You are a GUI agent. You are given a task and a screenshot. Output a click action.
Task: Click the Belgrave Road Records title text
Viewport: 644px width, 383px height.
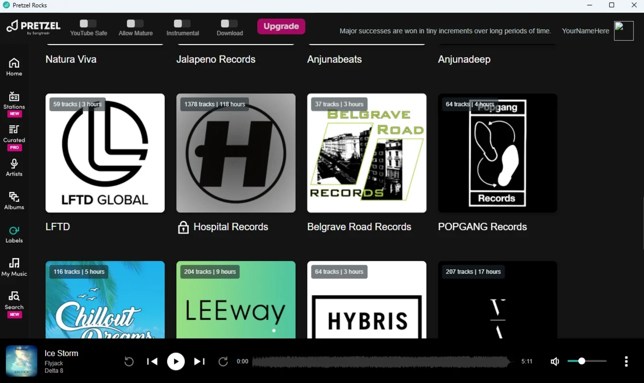click(359, 227)
